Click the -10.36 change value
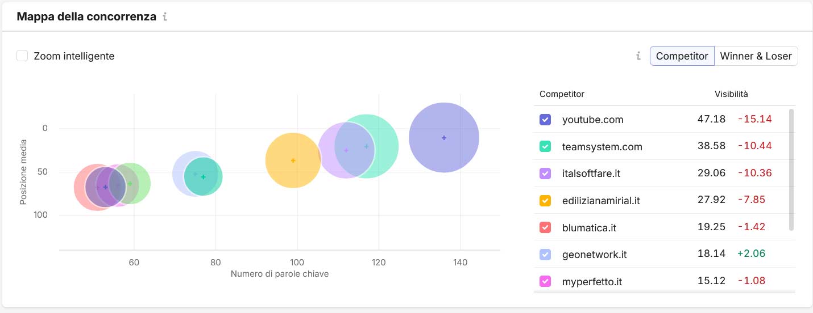The width and height of the screenshot is (813, 313). [754, 174]
